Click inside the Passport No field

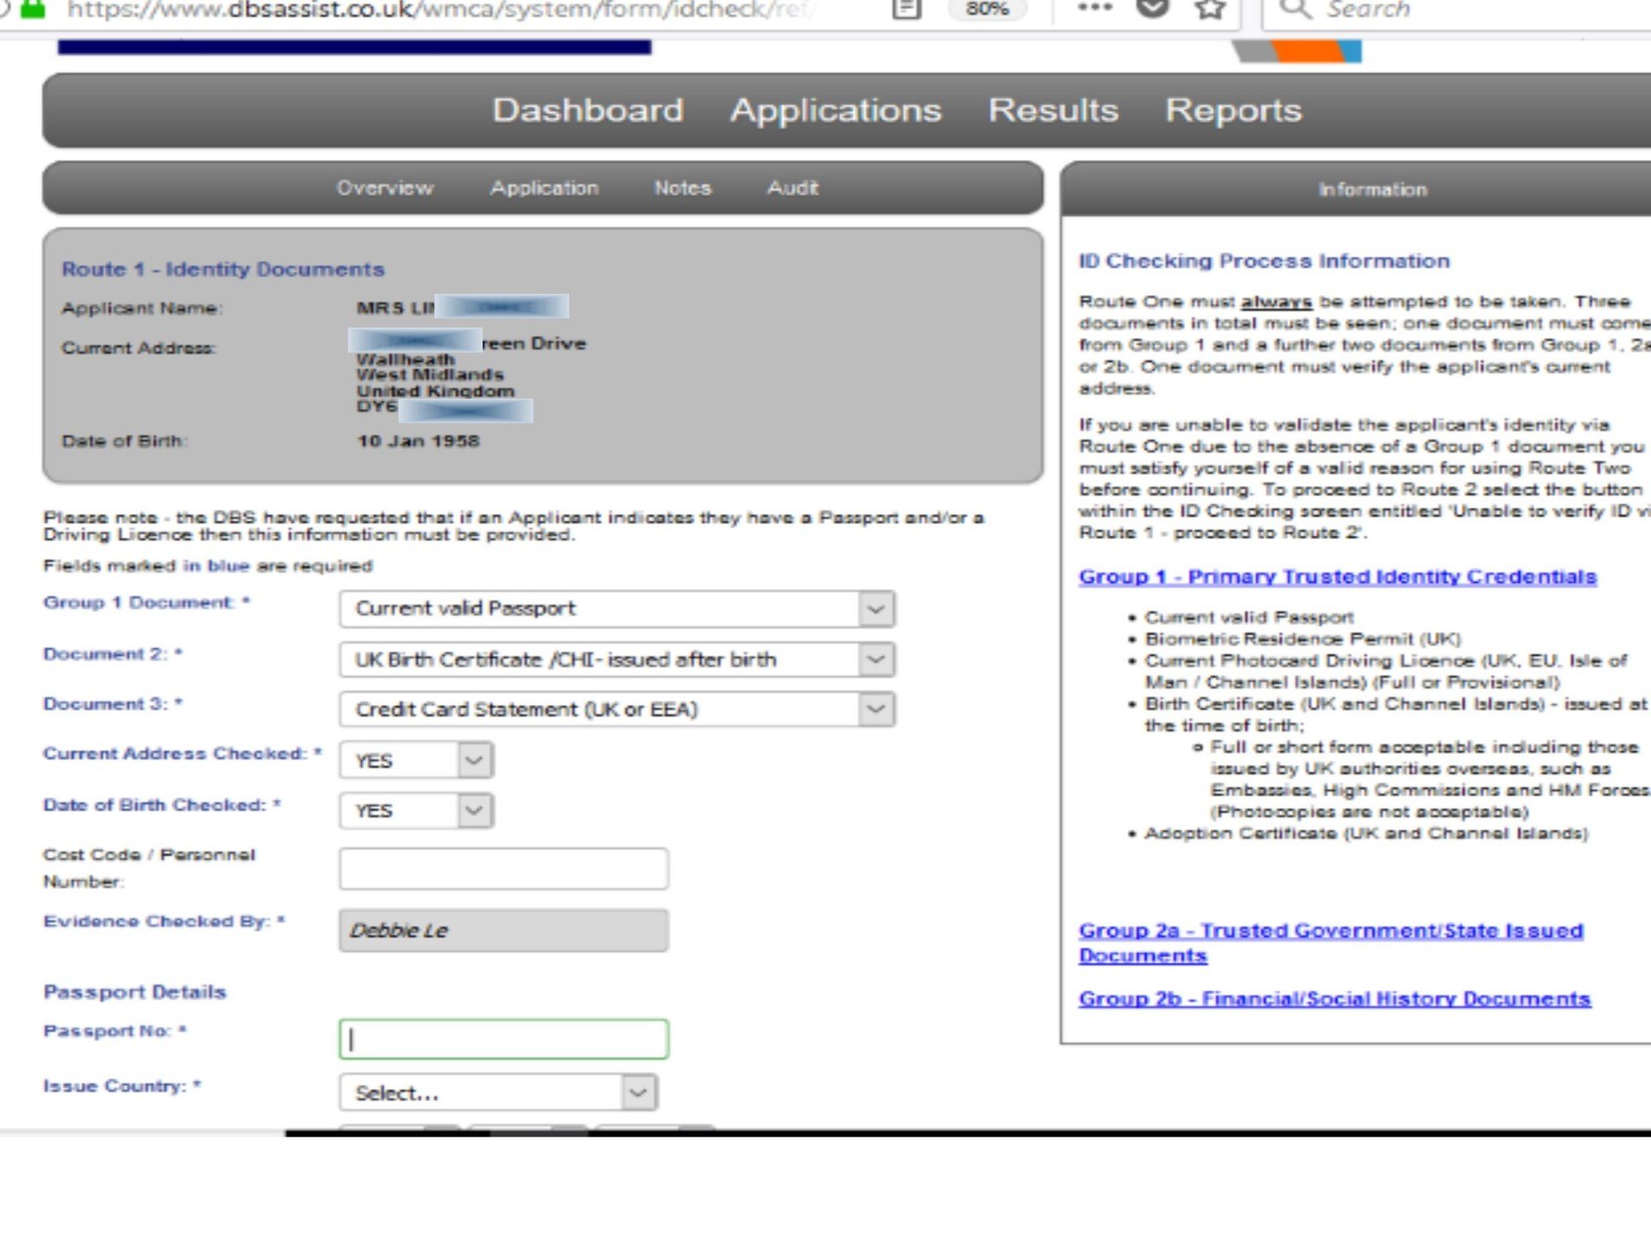coord(503,1039)
